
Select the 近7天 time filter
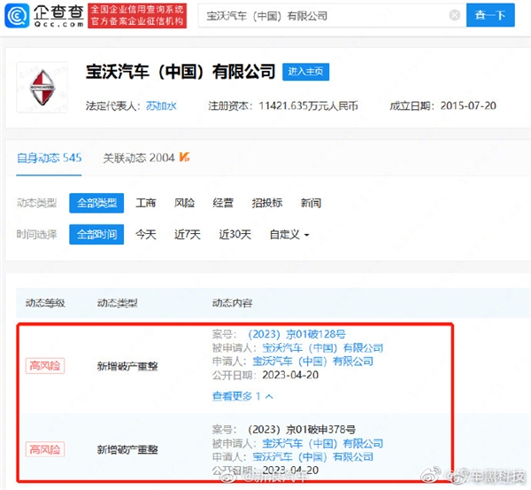pos(187,234)
